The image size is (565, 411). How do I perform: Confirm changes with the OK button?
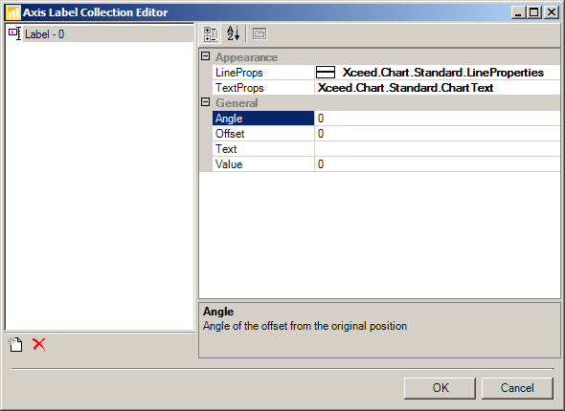pyautogui.click(x=440, y=388)
